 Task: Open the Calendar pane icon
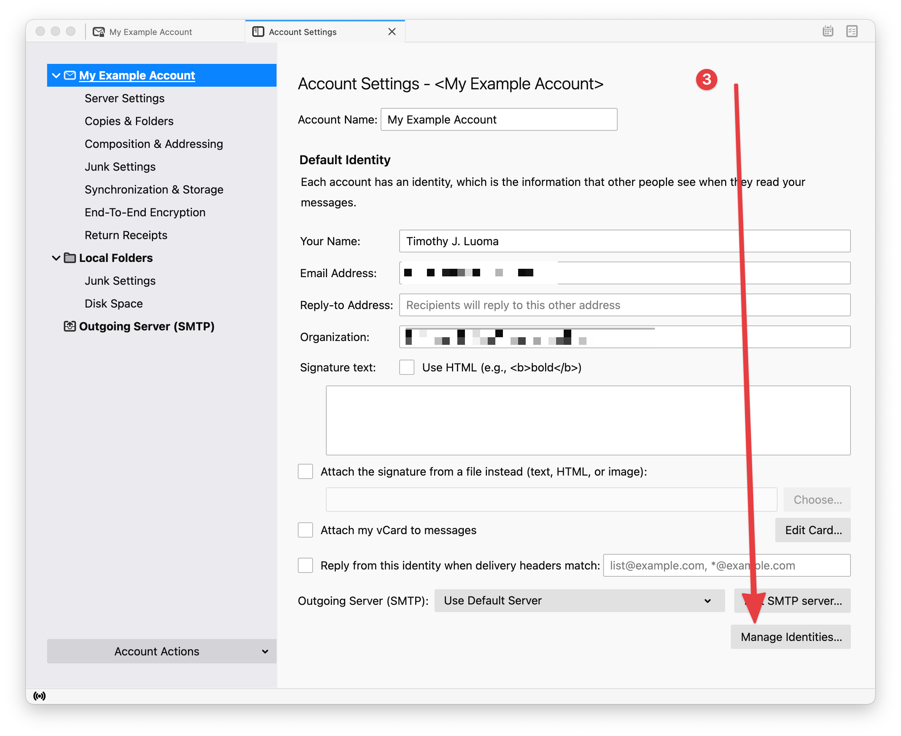click(828, 31)
